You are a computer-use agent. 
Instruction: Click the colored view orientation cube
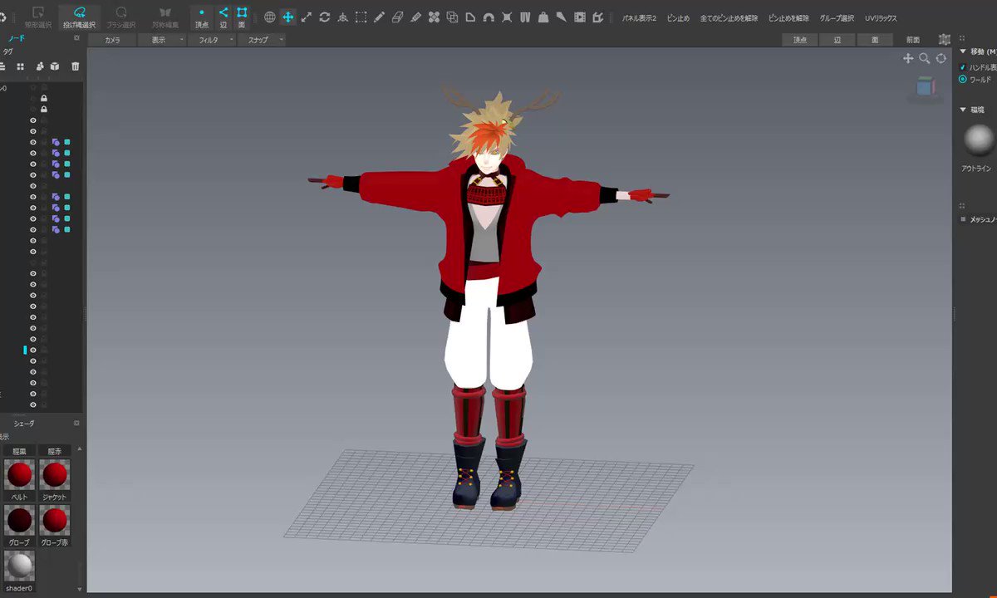[x=925, y=86]
